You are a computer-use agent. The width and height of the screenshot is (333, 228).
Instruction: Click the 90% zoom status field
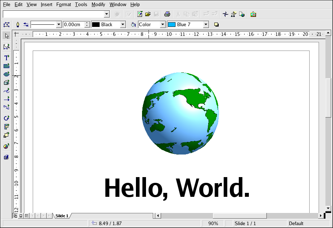click(x=213, y=223)
